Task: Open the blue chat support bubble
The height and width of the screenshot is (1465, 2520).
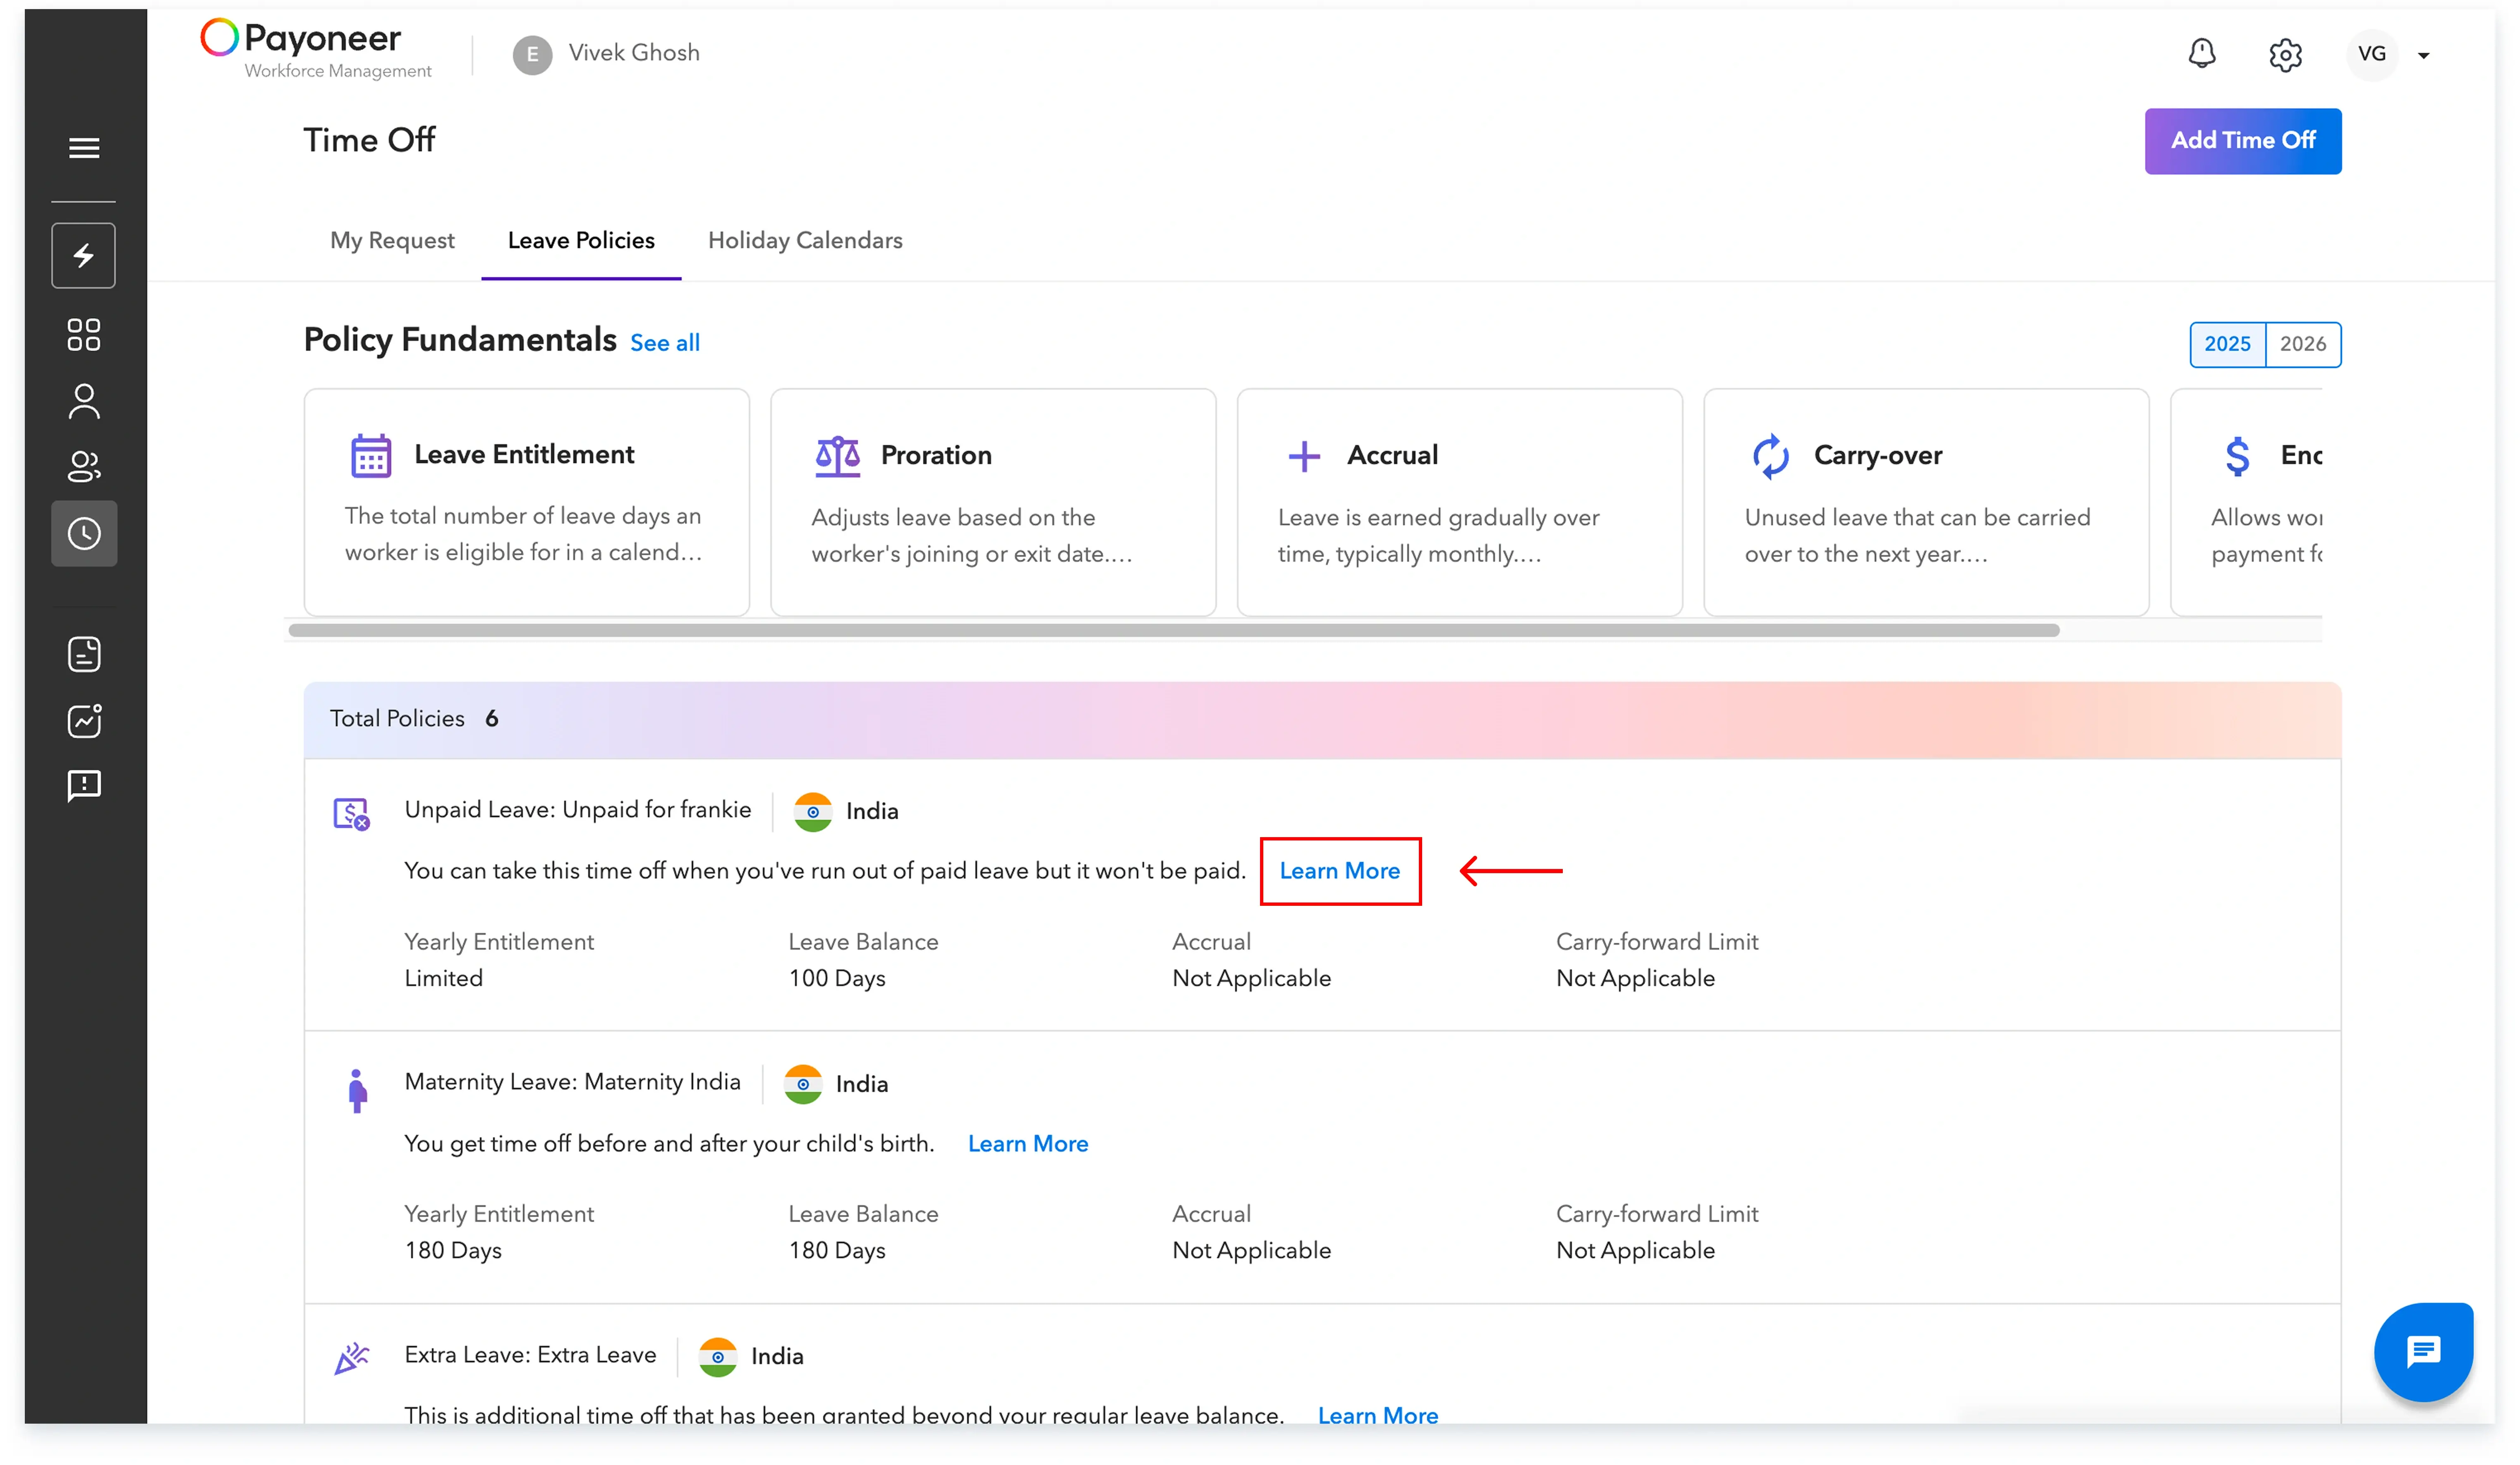Action: pyautogui.click(x=2423, y=1352)
